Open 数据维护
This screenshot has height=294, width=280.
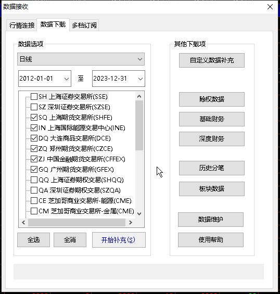[211, 220]
